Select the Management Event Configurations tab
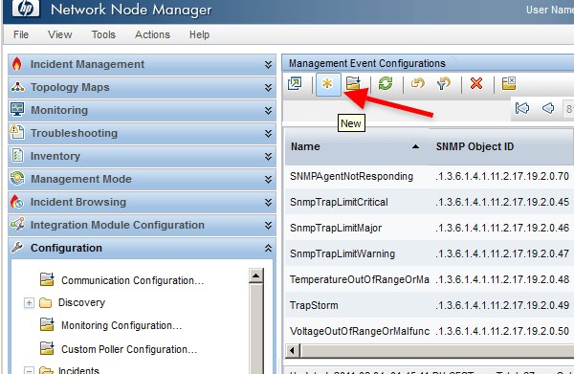 click(367, 63)
